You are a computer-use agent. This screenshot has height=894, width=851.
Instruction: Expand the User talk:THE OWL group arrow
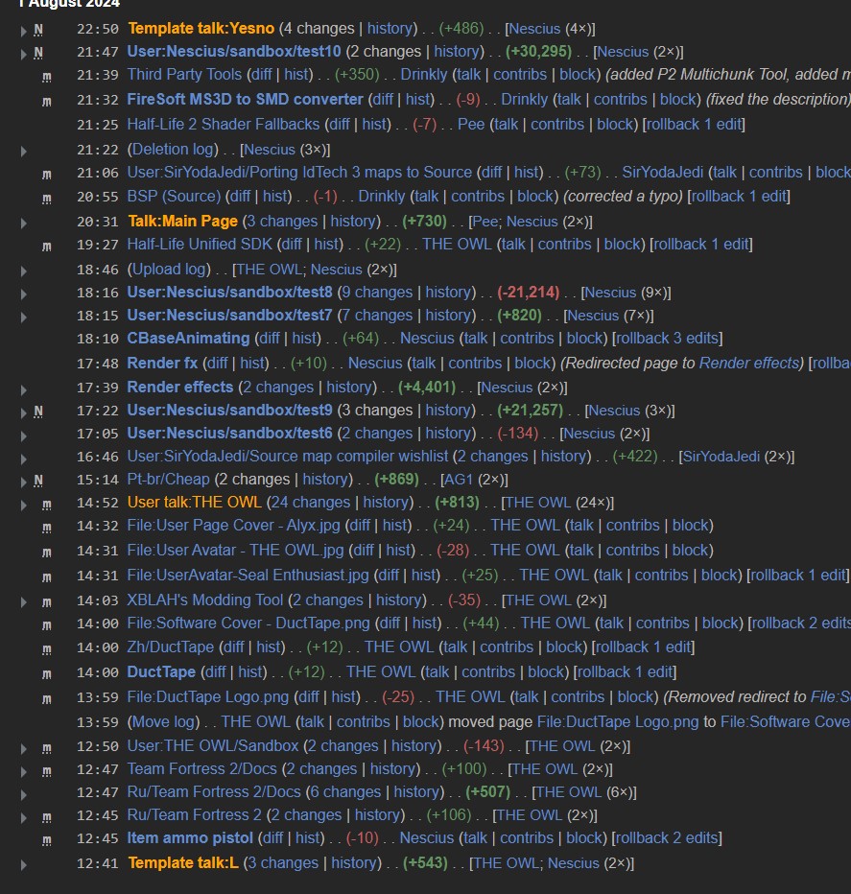pos(23,505)
